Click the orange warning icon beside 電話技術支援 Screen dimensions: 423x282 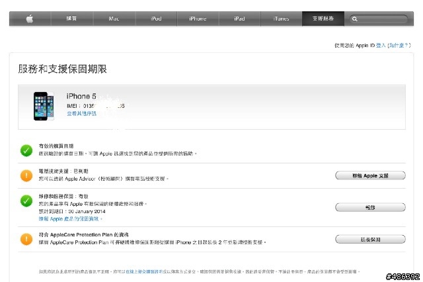(26, 175)
